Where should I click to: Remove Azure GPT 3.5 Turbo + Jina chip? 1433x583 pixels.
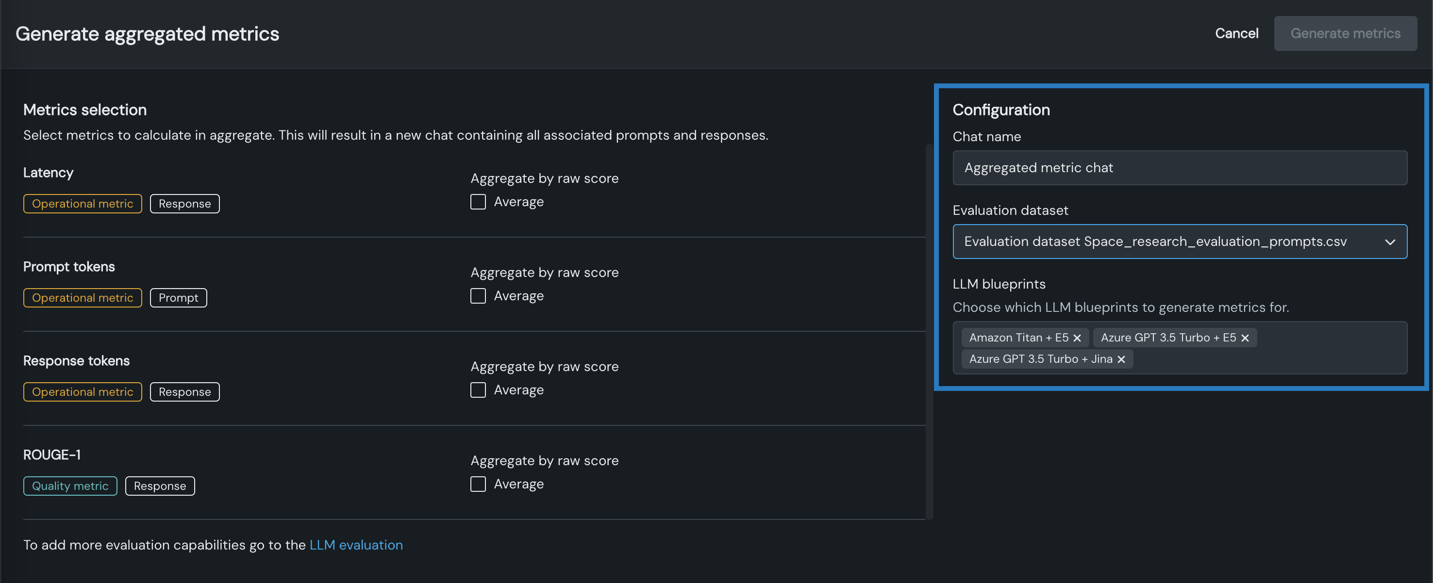1121,359
